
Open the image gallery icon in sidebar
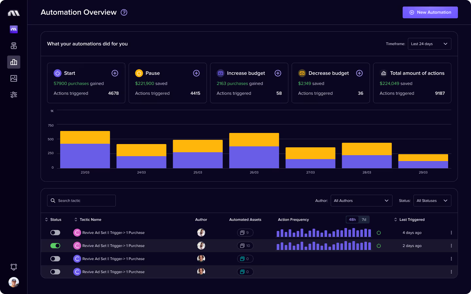click(x=14, y=78)
